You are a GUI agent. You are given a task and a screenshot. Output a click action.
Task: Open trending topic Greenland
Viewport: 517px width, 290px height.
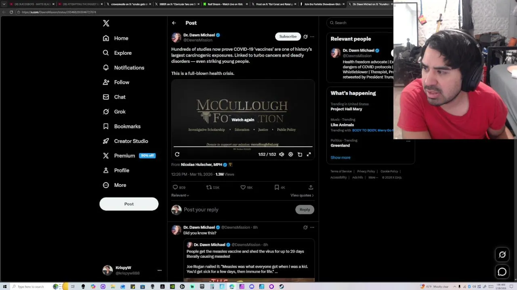coord(340,145)
